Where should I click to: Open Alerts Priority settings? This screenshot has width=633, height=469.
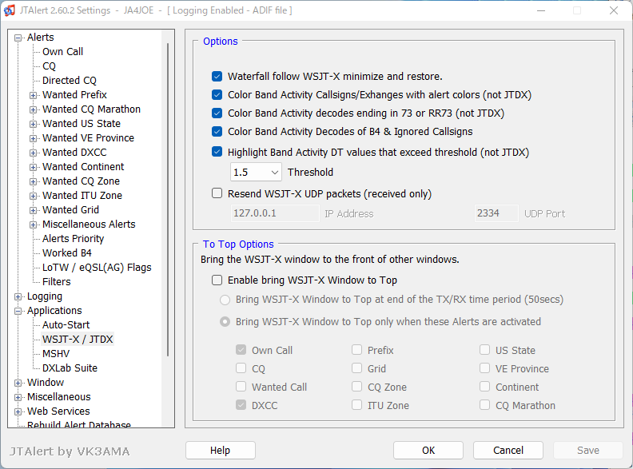tap(73, 239)
